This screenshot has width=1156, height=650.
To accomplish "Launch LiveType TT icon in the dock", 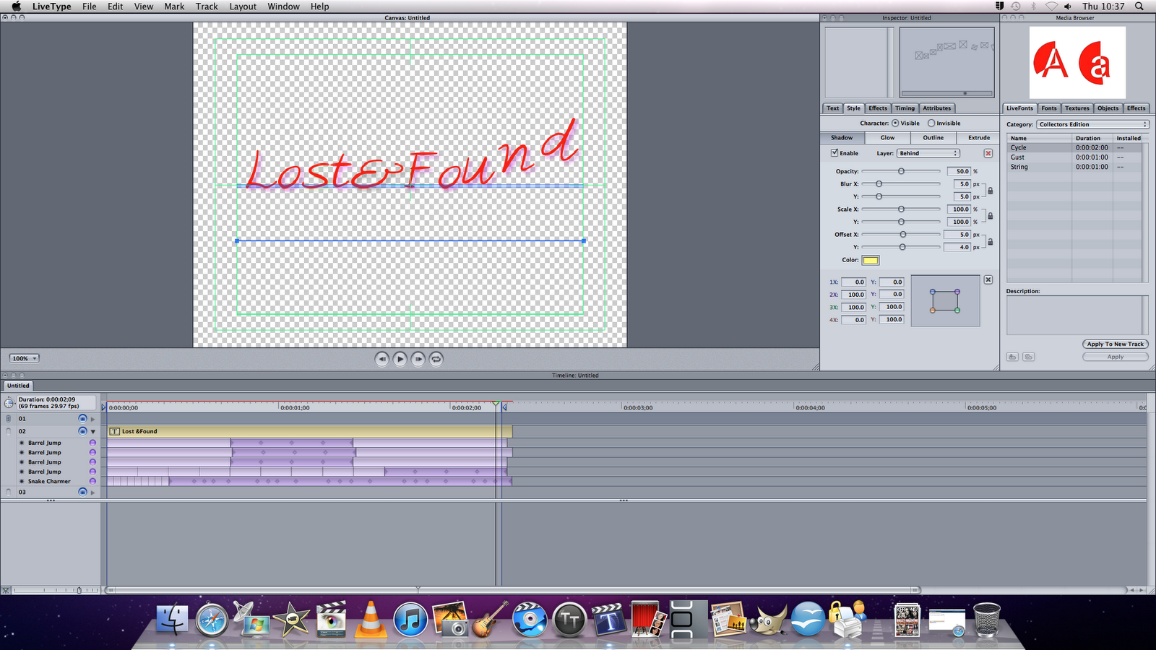I will 569,620.
